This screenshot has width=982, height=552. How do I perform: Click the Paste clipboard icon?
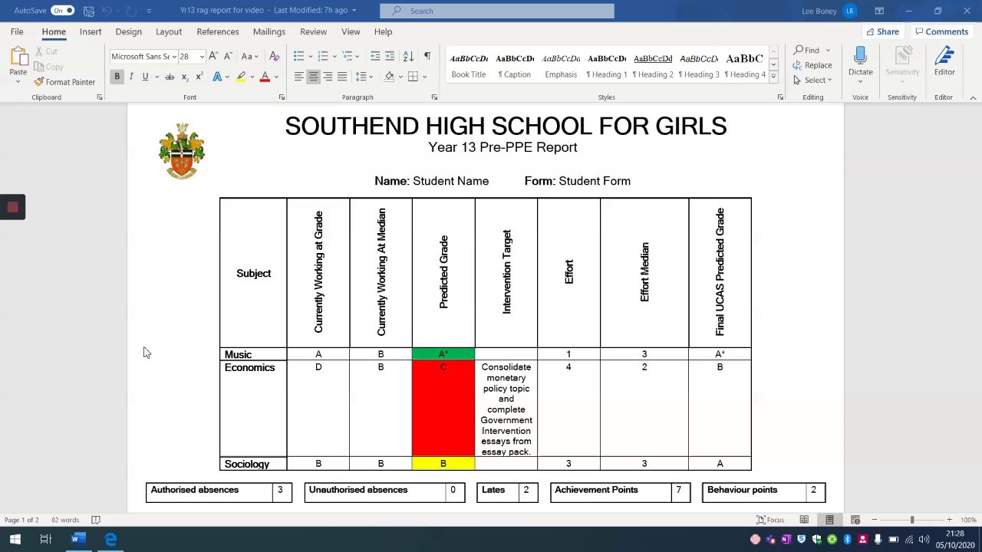18,57
